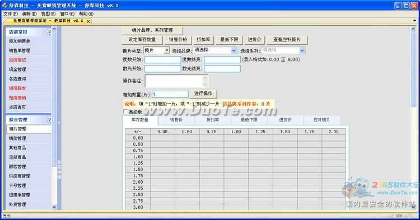Viewport: 420px width, 220px height.
Task: Open the 帮助 menu
Action: tap(86, 13)
